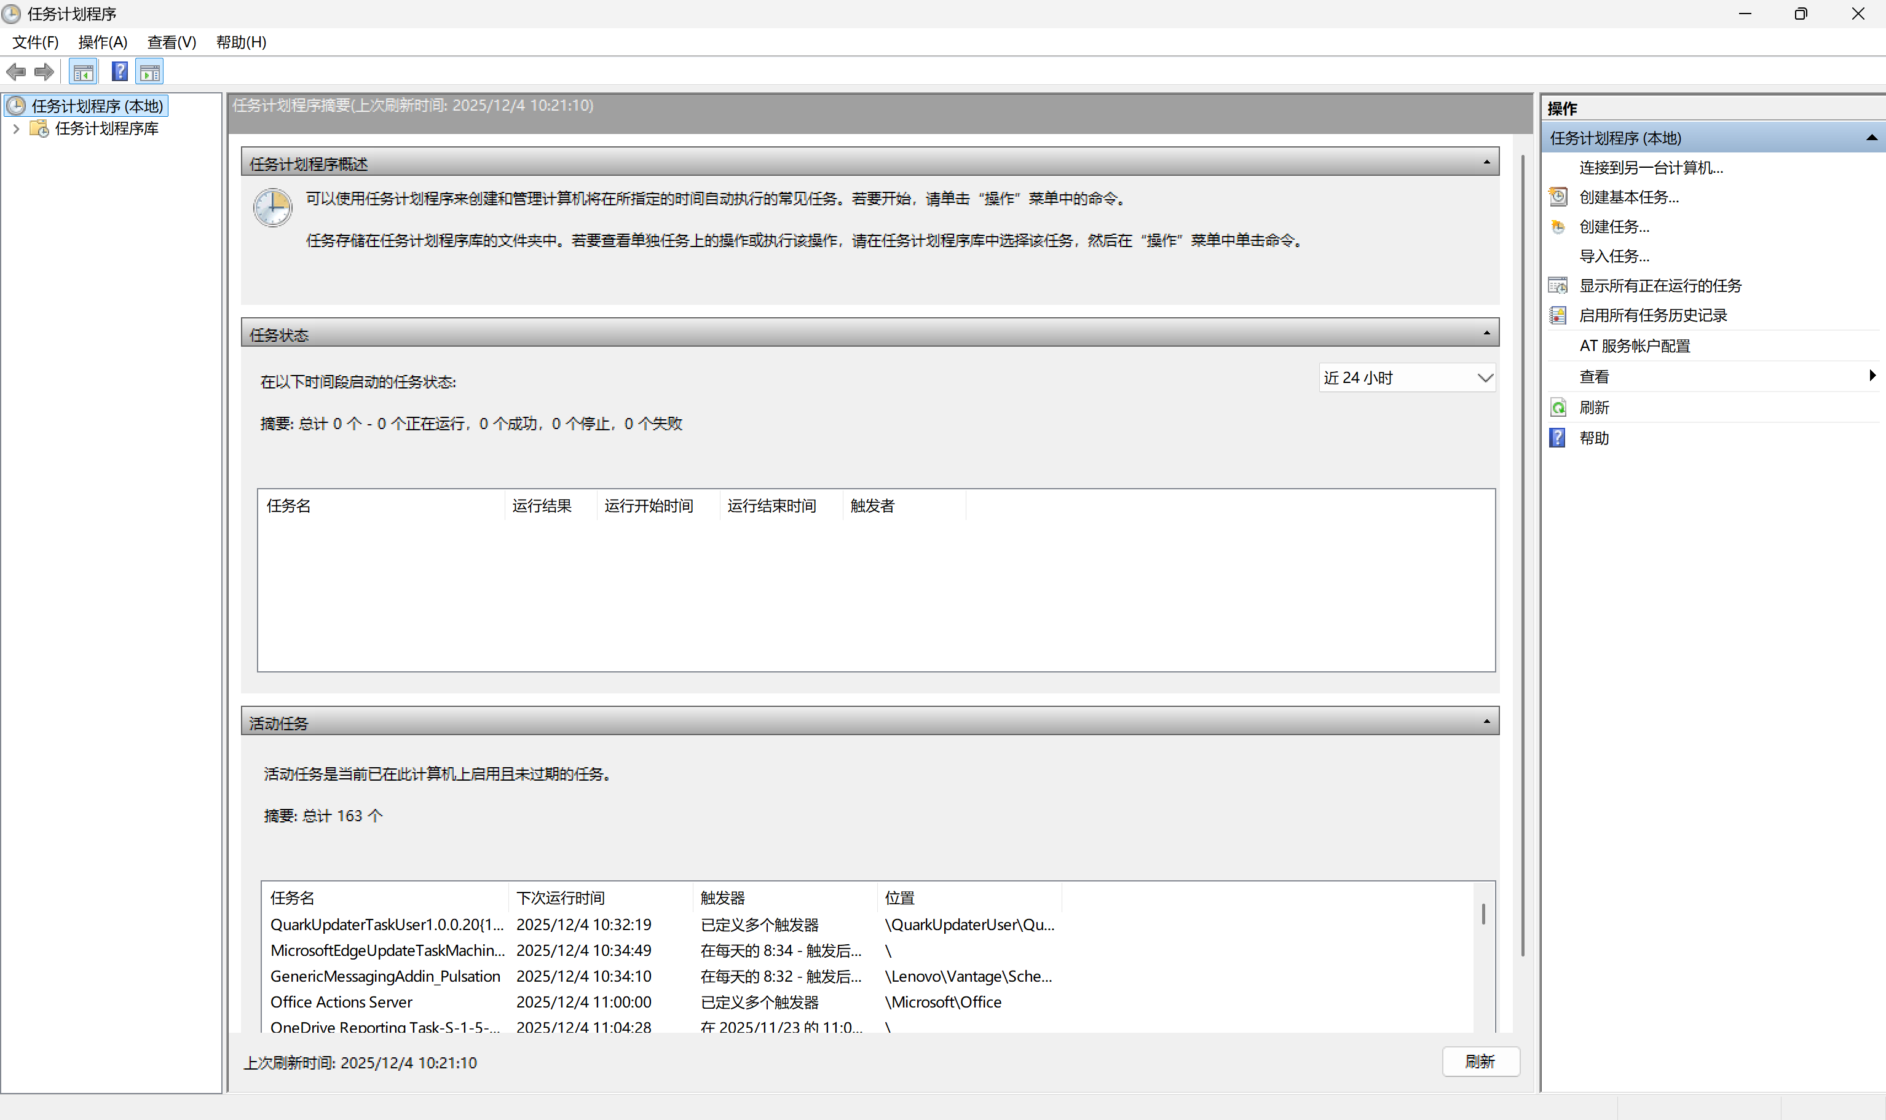Toggle the console tree pane icon
This screenshot has height=1120, width=1886.
[83, 73]
